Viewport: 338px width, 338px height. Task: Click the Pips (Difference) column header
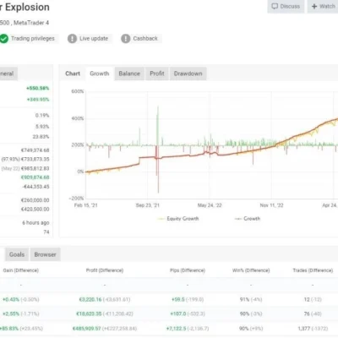(188, 270)
